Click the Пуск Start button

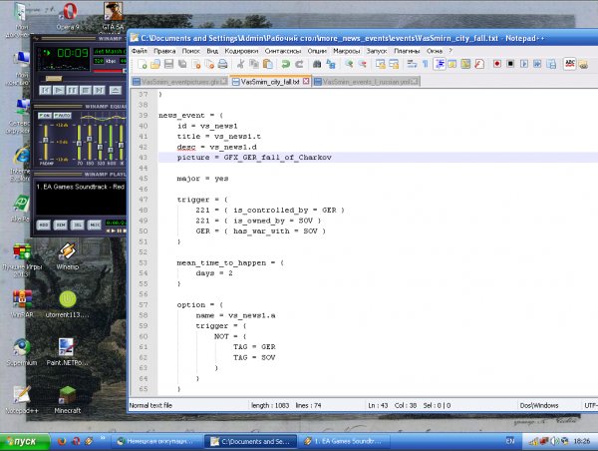21,440
